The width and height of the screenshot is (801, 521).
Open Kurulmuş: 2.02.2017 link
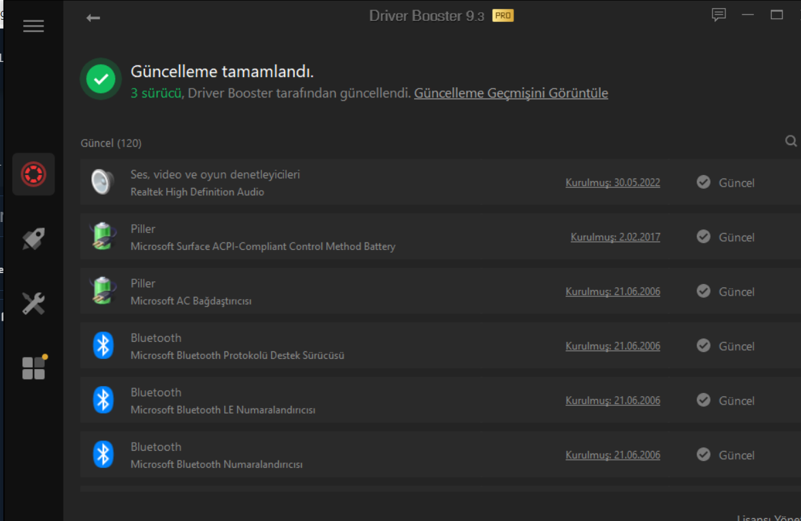(x=615, y=237)
